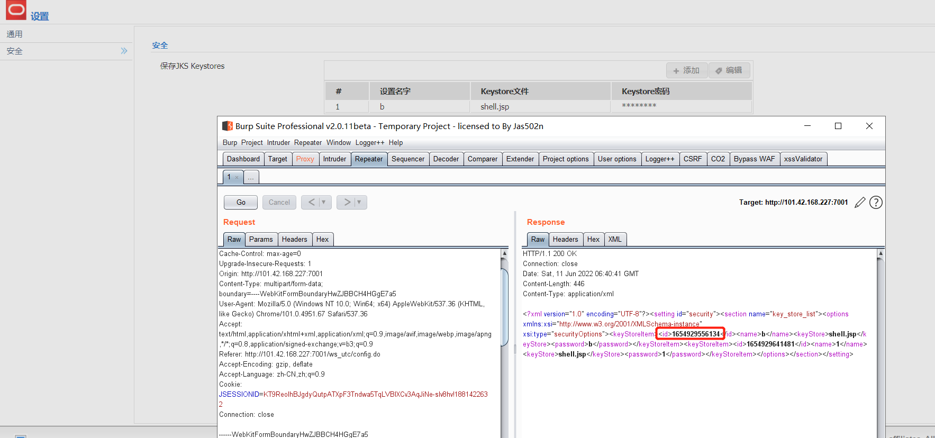Click the Keystore文件 column header

coord(540,91)
